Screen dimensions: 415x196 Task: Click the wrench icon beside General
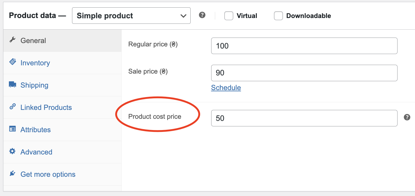pos(12,40)
